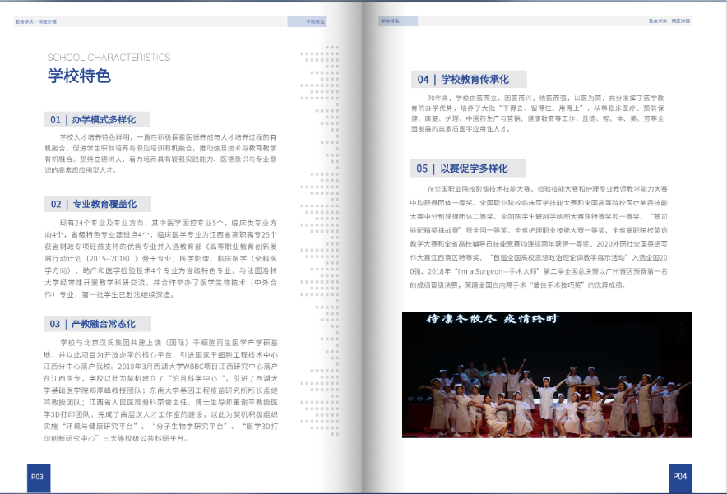Image resolution: width=727 pixels, height=494 pixels.
Task: Click section heading '01 | 办学模式多样化'
Action: coord(97,119)
